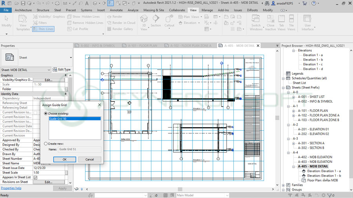
Task: Collapse the A-4 sheet group
Action: click(x=288, y=153)
